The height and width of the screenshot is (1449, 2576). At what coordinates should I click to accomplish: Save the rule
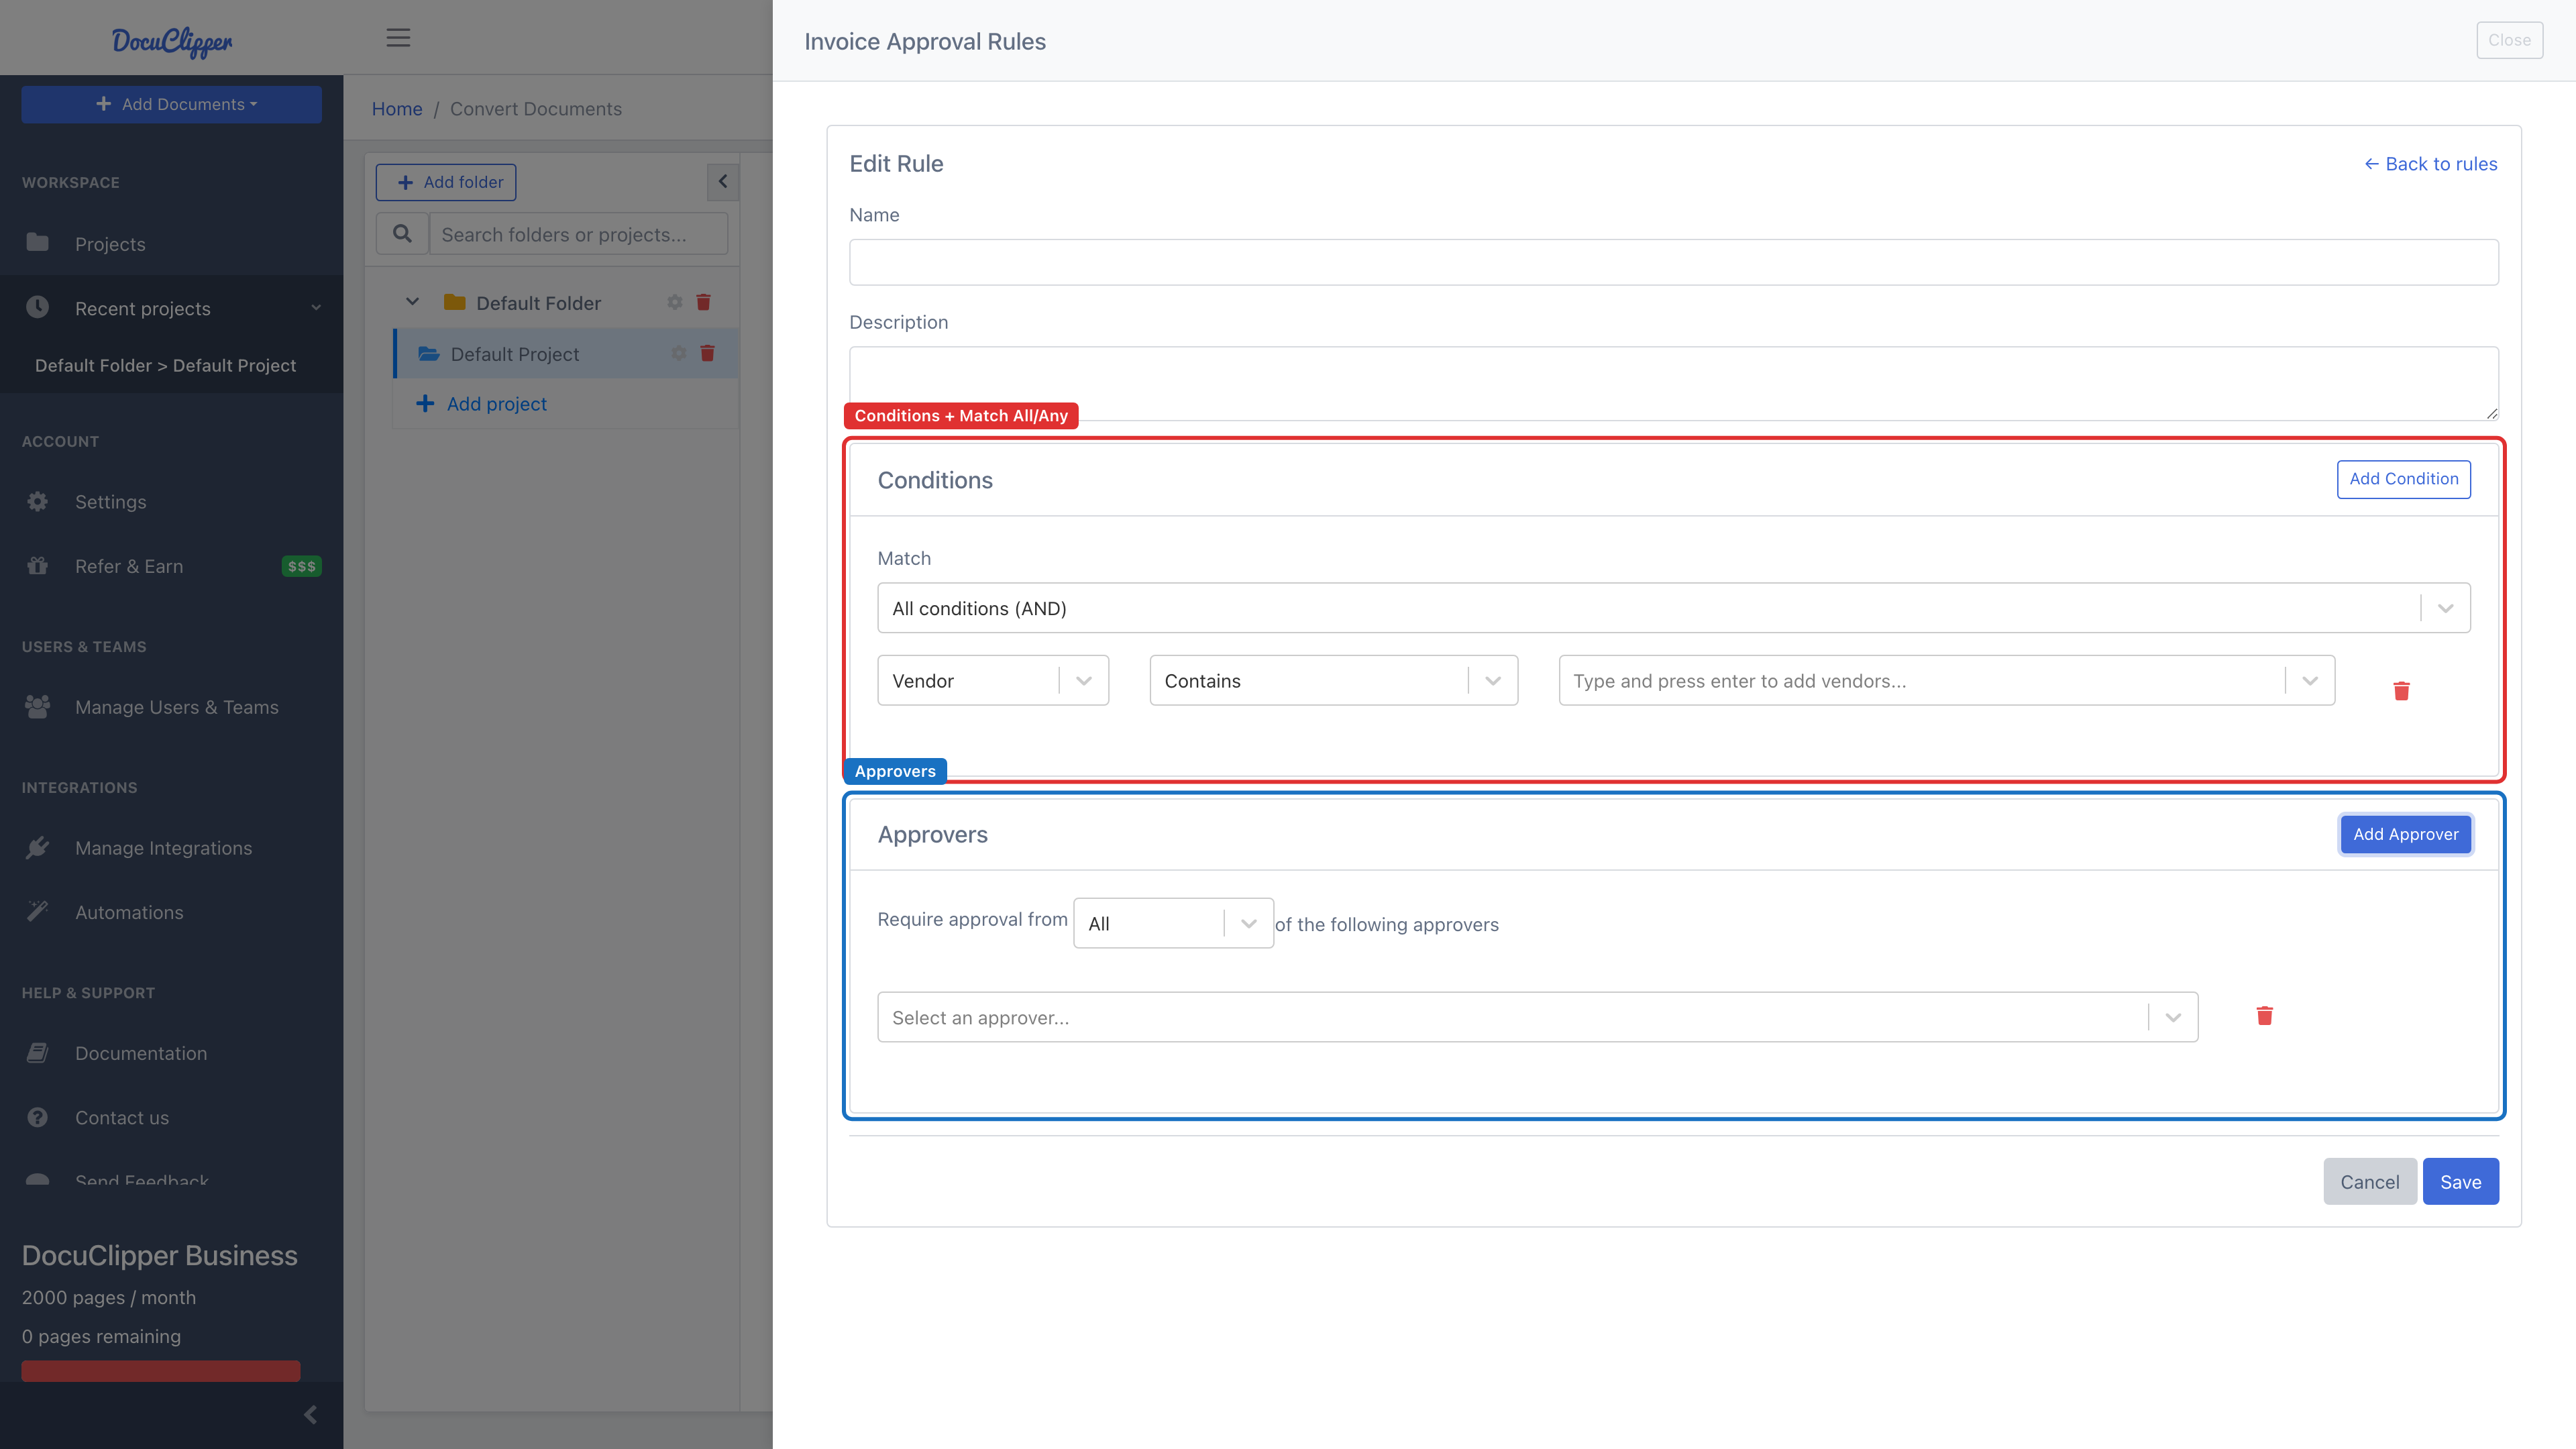coord(2460,1181)
